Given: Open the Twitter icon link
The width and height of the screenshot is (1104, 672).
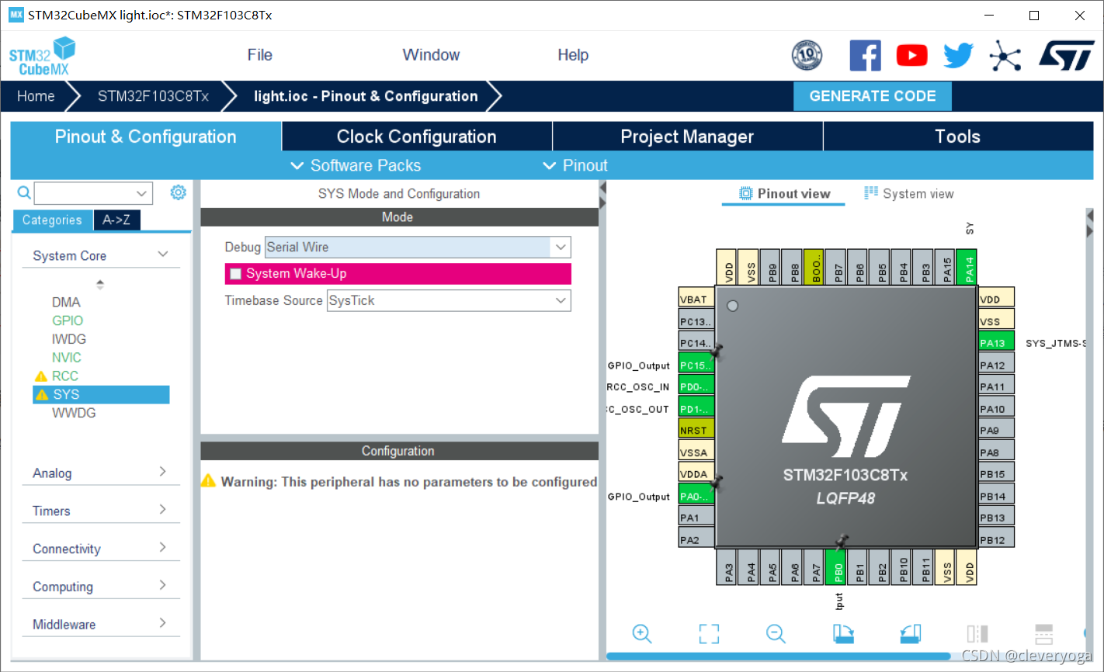Looking at the screenshot, I should (958, 55).
